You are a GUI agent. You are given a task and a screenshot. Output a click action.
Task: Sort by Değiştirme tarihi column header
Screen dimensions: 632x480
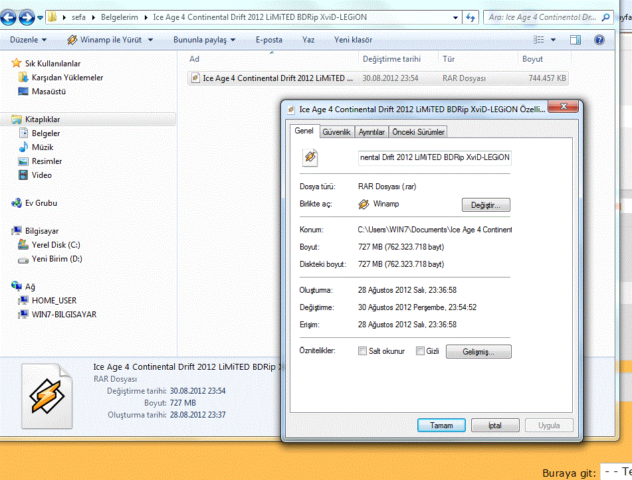point(398,59)
